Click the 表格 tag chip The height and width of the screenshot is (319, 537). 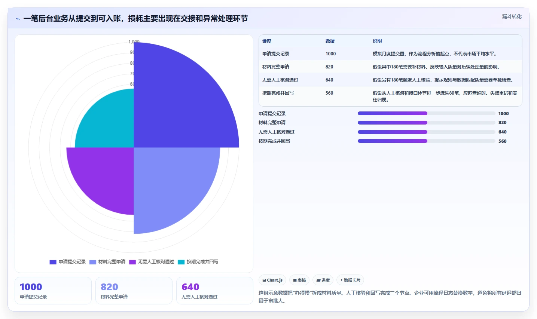(x=299, y=280)
